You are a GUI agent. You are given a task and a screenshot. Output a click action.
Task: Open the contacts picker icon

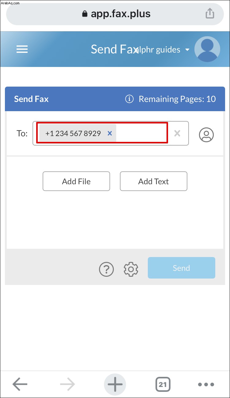(x=206, y=135)
